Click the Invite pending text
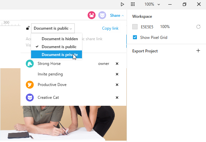Screen dimensions: 206x142 (x=50, y=74)
